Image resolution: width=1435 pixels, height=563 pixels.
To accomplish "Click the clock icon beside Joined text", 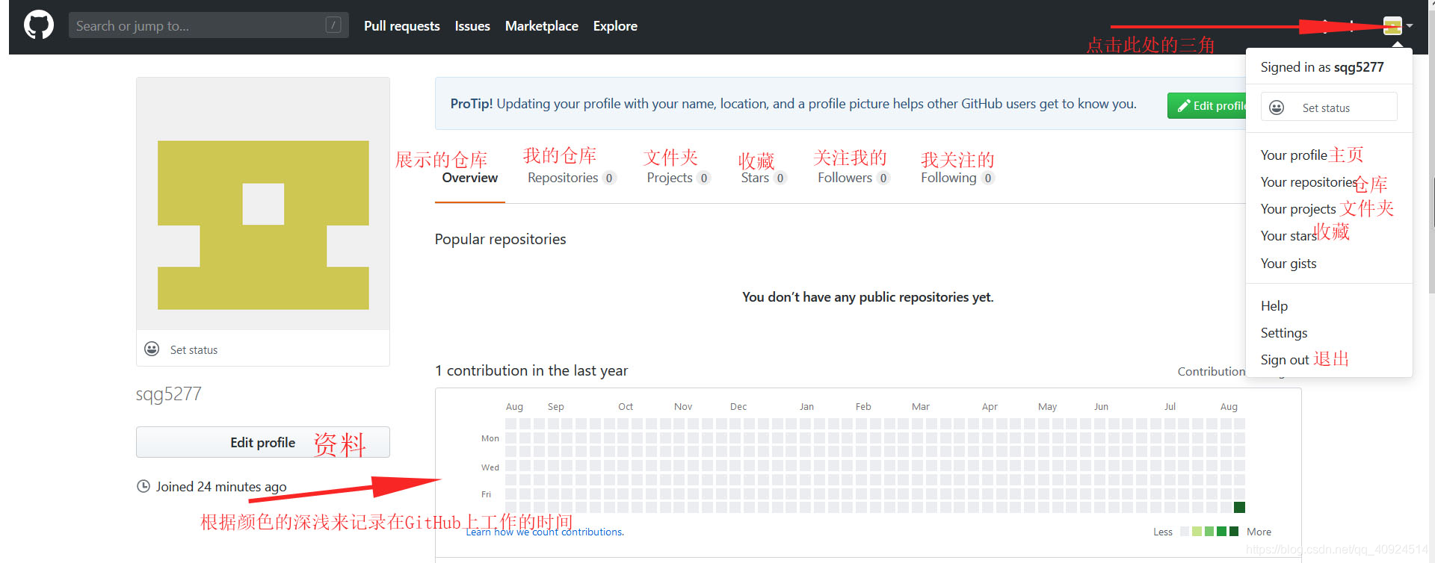I will click(x=143, y=486).
